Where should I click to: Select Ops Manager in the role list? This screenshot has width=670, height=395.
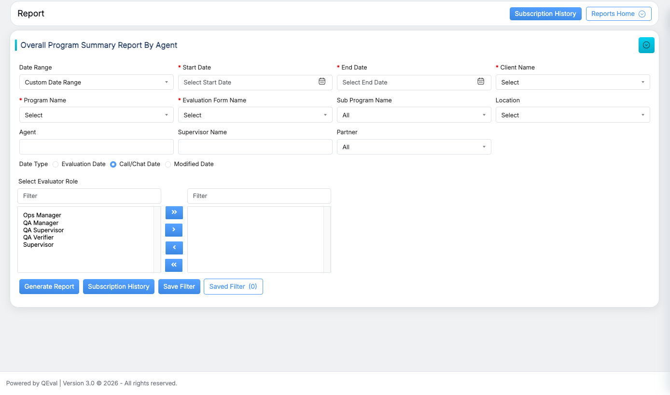point(42,215)
